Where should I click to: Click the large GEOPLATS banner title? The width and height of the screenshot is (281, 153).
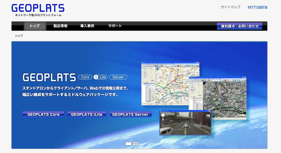pyautogui.click(x=49, y=77)
